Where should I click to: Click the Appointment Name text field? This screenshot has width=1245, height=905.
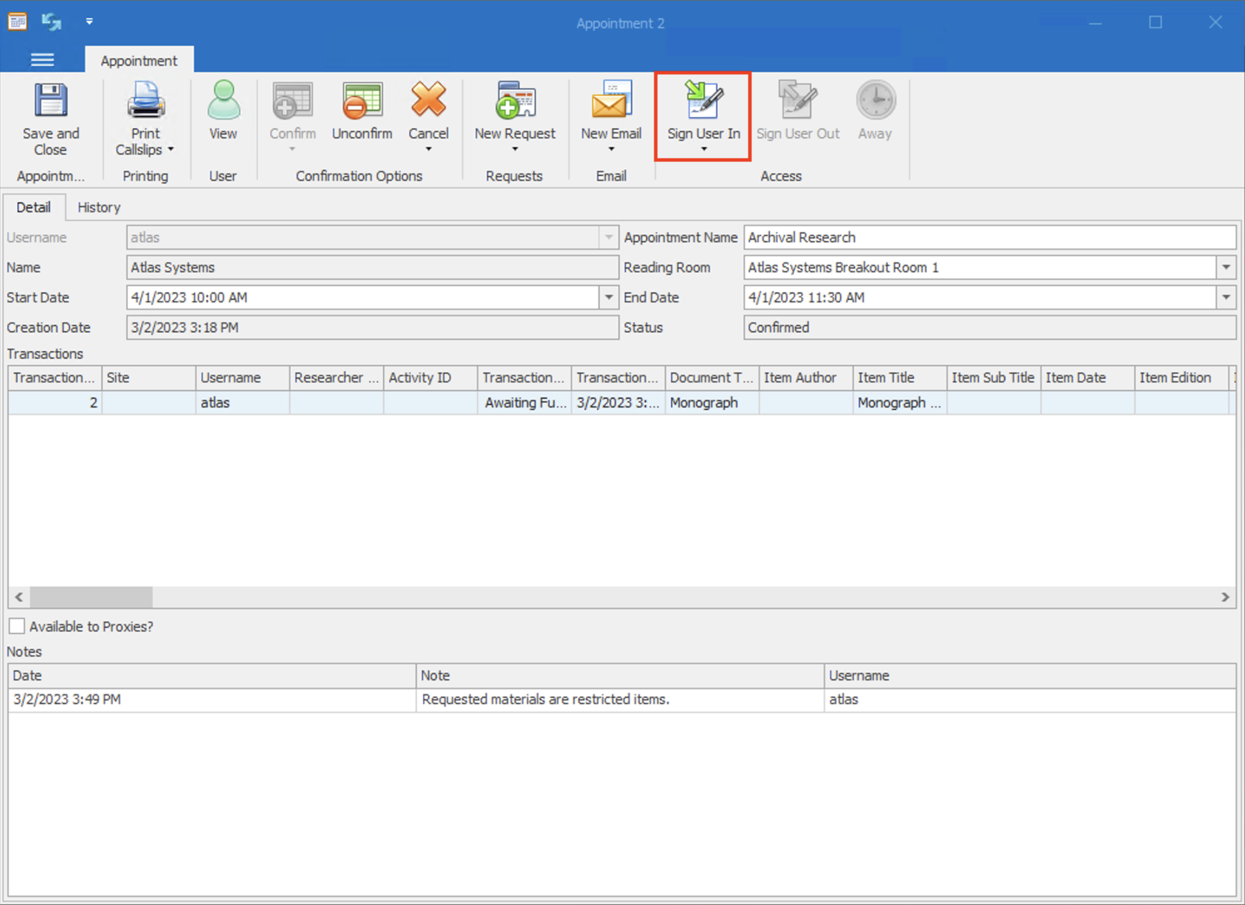pos(989,238)
